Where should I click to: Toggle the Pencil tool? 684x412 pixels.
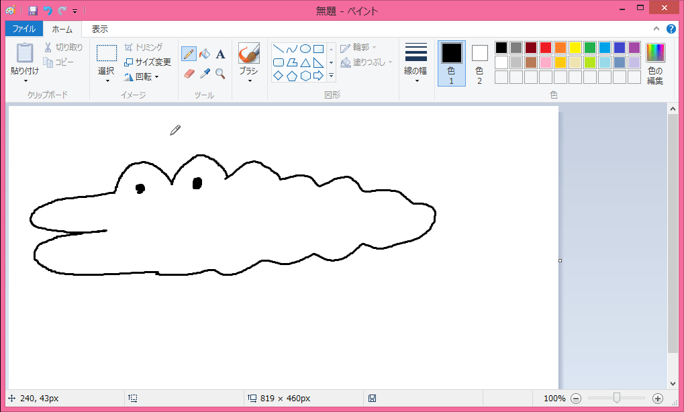[x=189, y=54]
